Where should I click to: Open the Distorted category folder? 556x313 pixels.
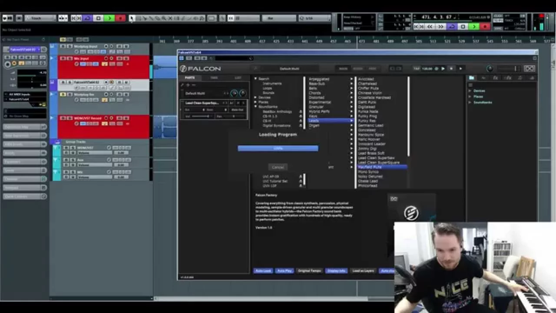click(x=317, y=97)
